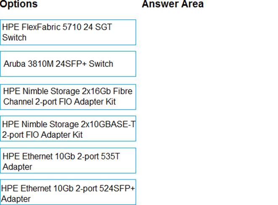Select the 16Gb Fibre Channel FIO option

point(68,96)
